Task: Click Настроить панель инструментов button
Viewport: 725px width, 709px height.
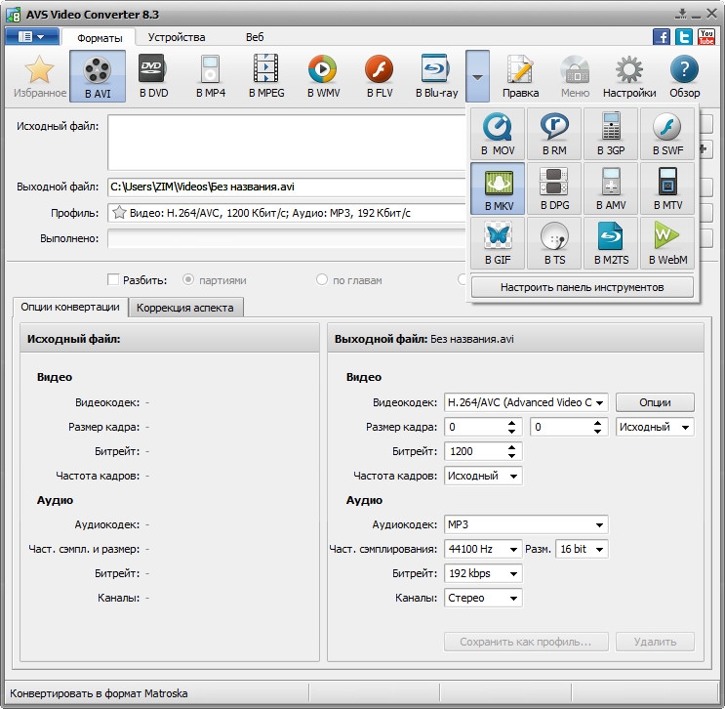Action: (x=583, y=287)
